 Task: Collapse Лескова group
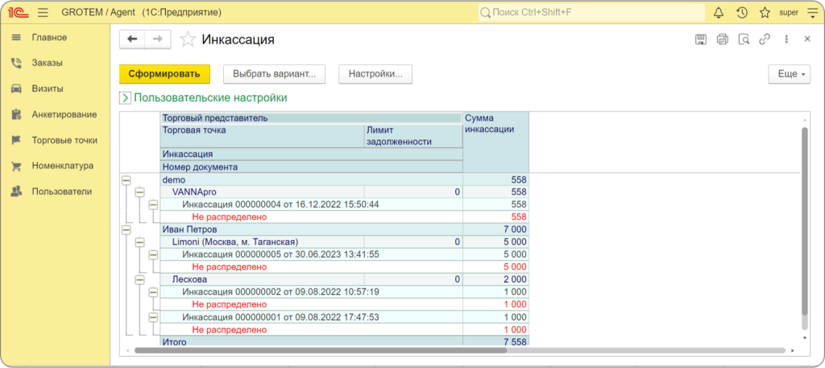point(139,279)
